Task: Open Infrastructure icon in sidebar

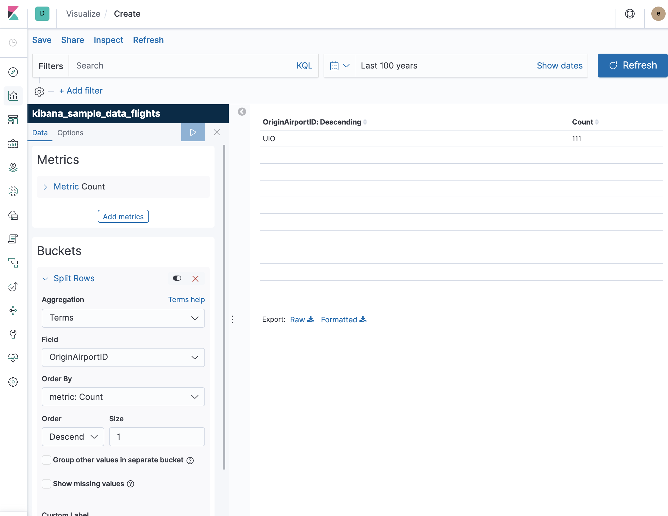Action: click(13, 215)
